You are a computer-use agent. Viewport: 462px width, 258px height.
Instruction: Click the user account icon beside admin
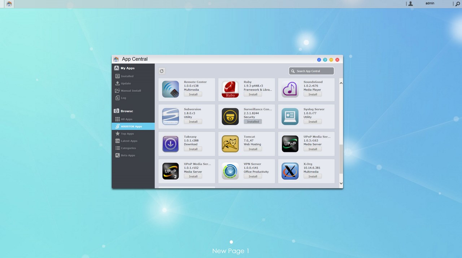pyautogui.click(x=410, y=4)
